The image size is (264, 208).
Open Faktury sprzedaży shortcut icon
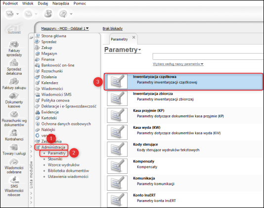point(14,45)
